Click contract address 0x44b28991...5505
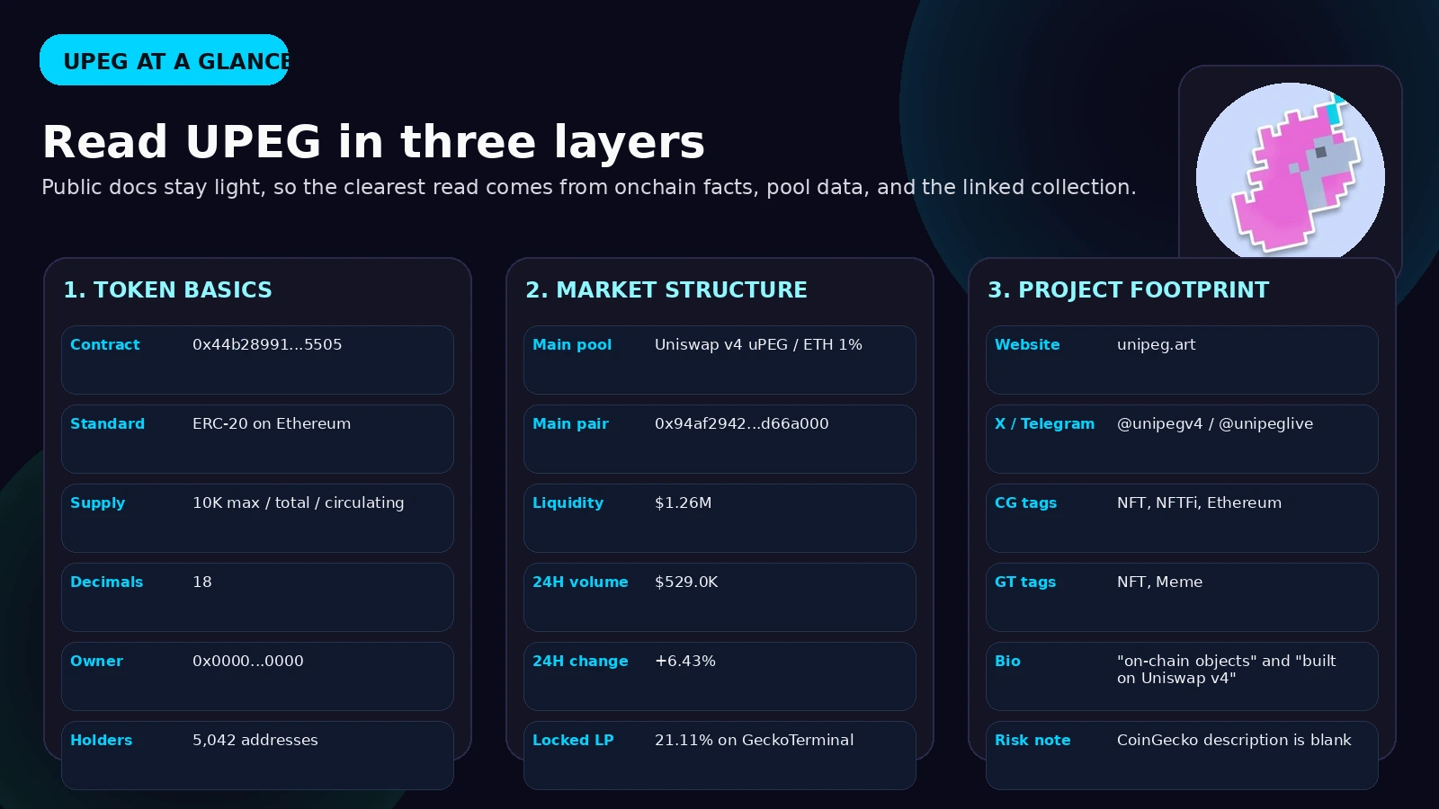Screen dimensions: 1439x809 (267, 344)
